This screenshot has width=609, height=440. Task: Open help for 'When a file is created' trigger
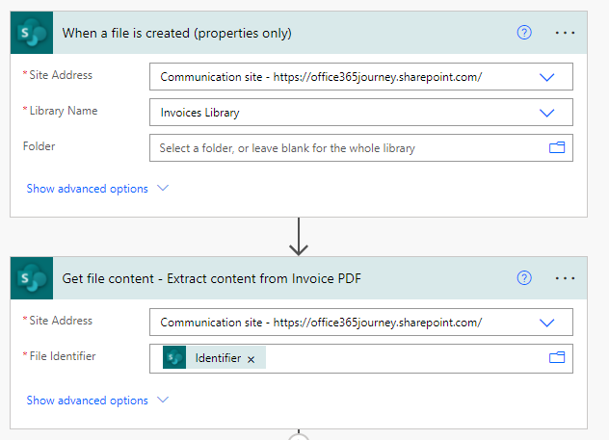tap(524, 33)
